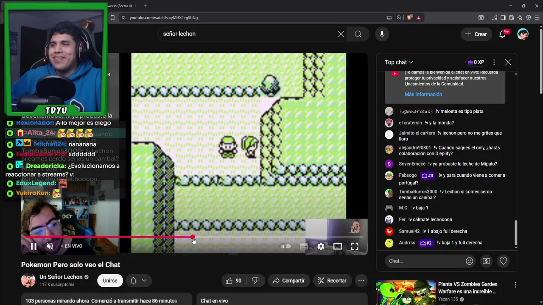Bookmark this page with the bookmark icon
This screenshot has width=543, height=305.
point(112,17)
